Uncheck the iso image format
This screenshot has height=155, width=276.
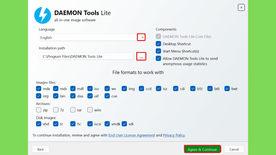click(90, 89)
